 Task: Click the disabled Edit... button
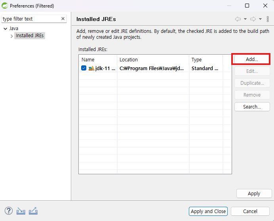point(252,71)
